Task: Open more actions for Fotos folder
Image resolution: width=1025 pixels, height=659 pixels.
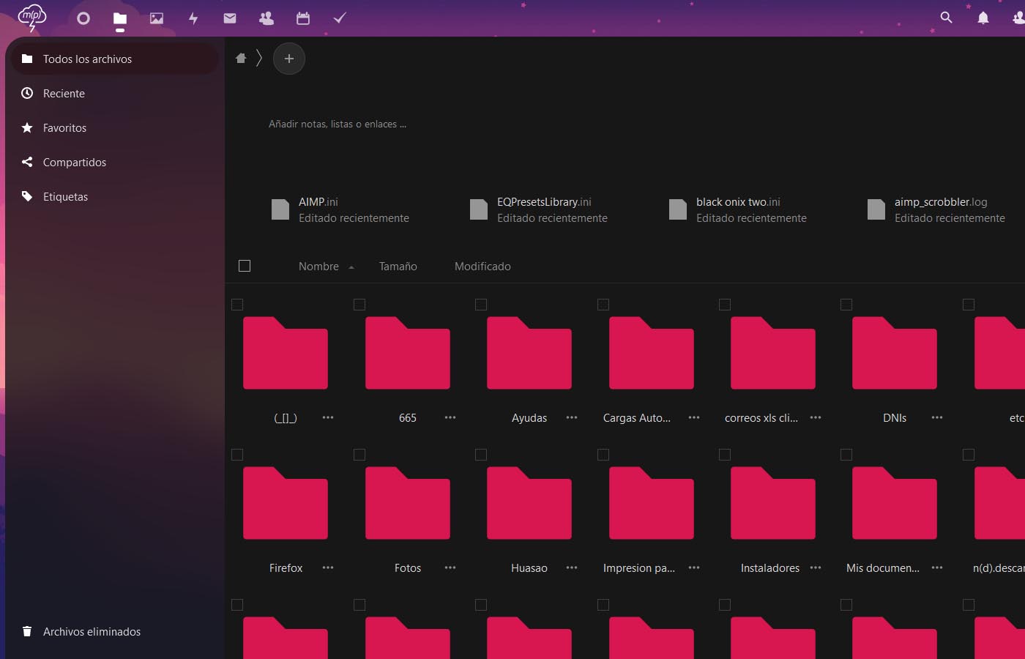Action: 450,567
